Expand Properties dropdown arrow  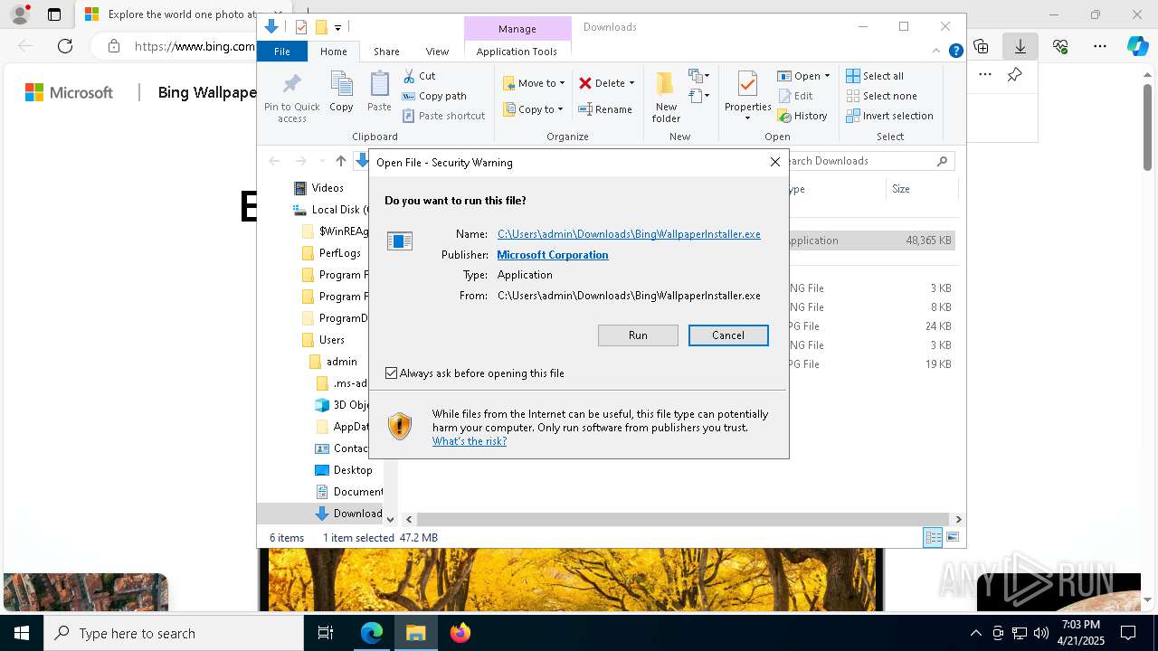pyautogui.click(x=747, y=118)
